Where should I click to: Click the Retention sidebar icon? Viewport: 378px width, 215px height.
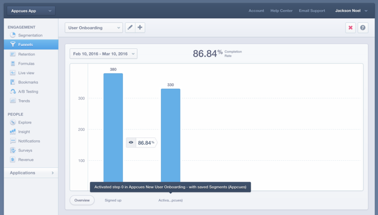[x=13, y=54]
